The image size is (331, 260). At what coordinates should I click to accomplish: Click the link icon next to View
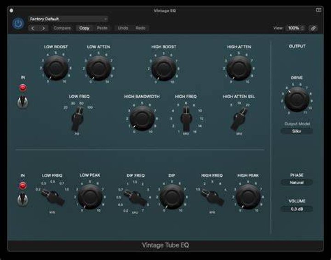(x=313, y=28)
